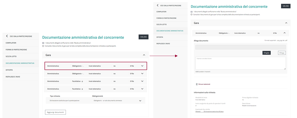Collapse Gara section in the right screenshot
Image resolution: width=297 pixels, height=118 pixels.
tap(286, 23)
